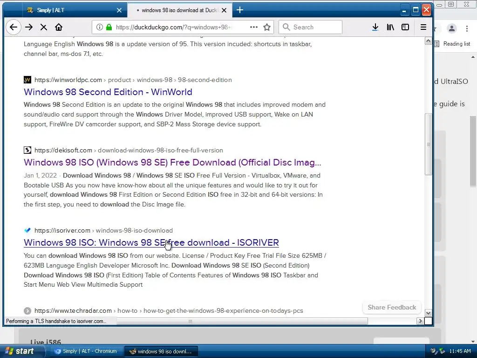Open the dekisoft Windows 98 ISO Free Download result
The height and width of the screenshot is (358, 477).
[x=172, y=162]
